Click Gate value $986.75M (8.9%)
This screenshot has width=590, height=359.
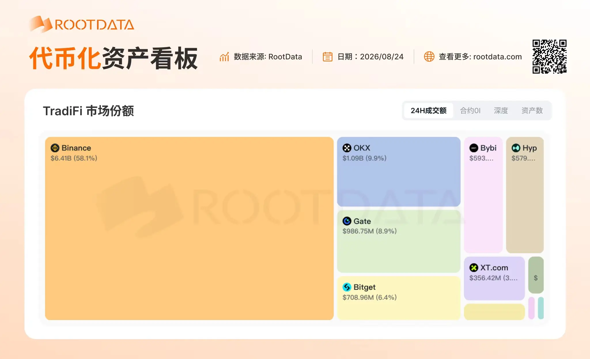coord(369,231)
